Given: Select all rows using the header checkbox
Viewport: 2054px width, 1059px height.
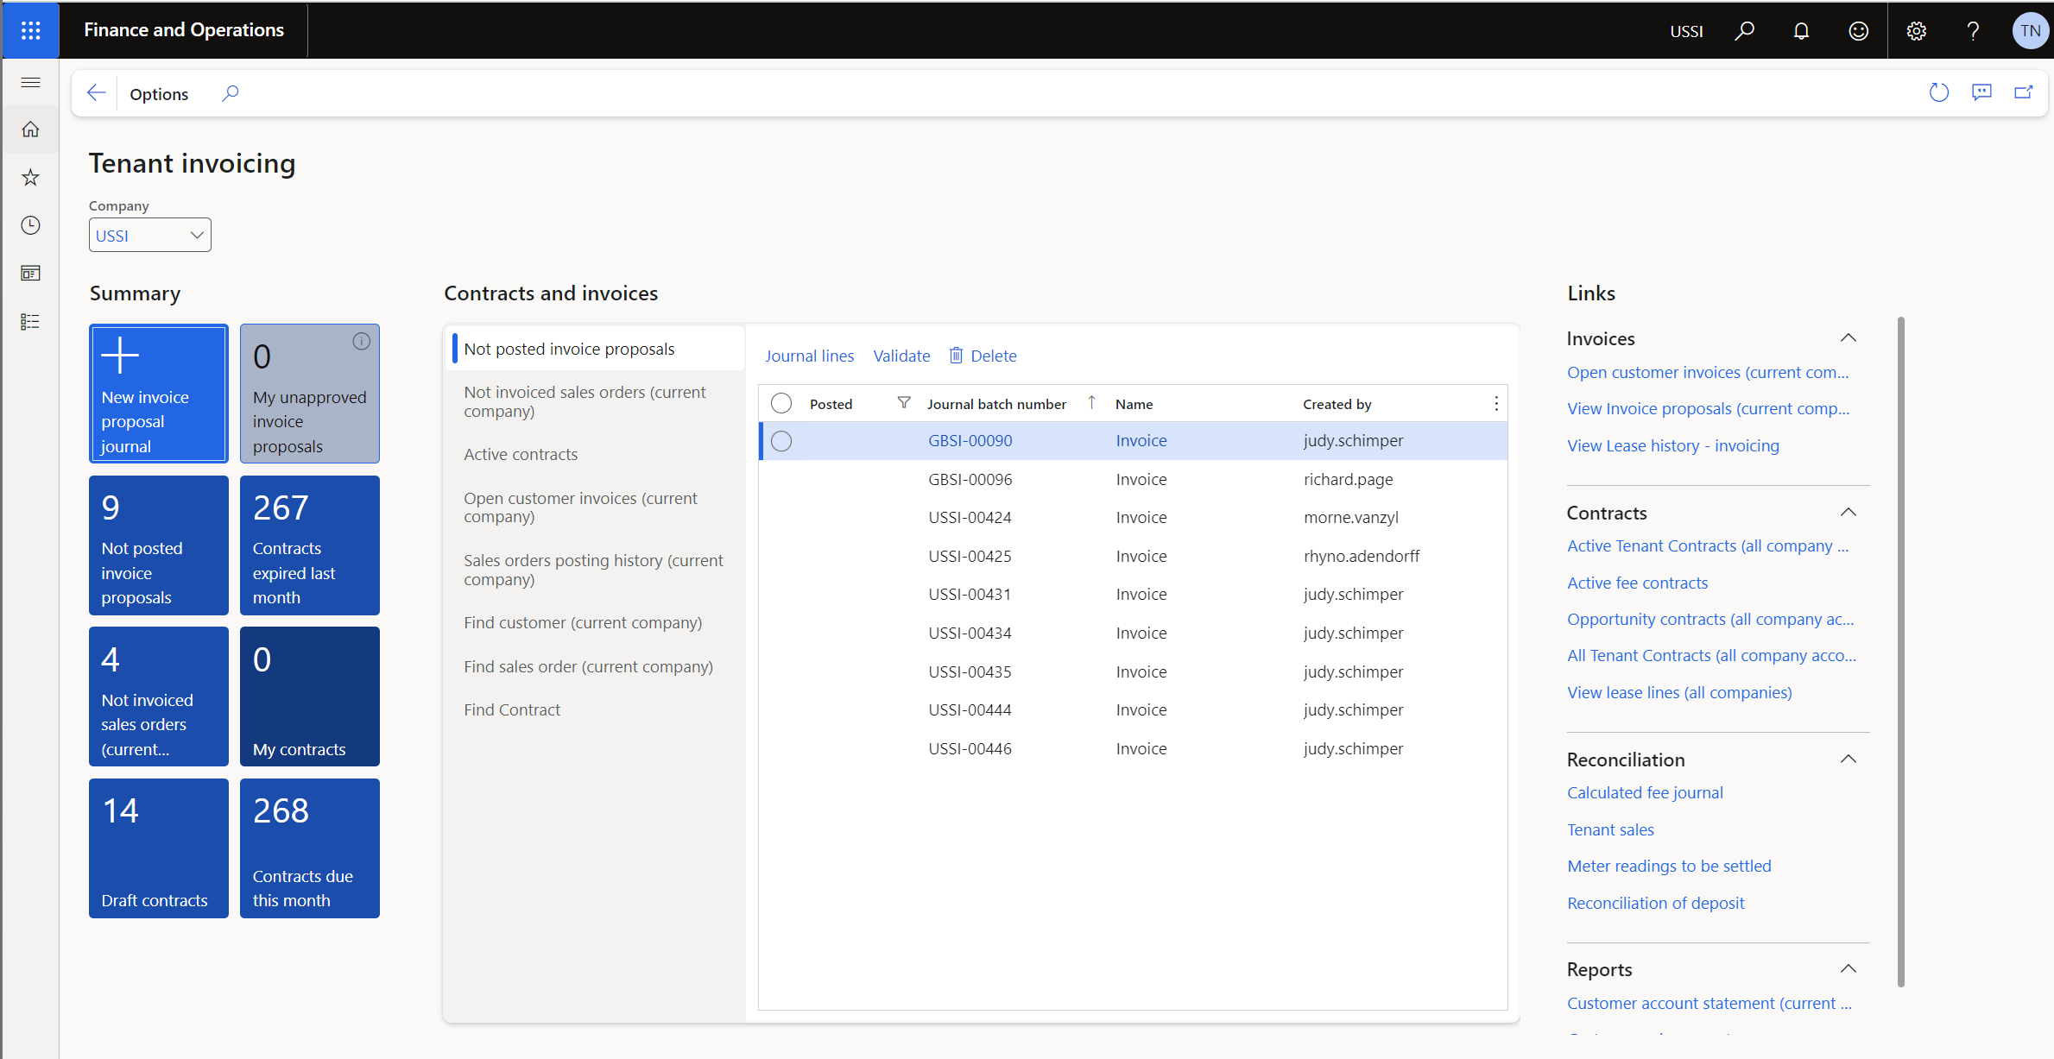Looking at the screenshot, I should coord(781,402).
